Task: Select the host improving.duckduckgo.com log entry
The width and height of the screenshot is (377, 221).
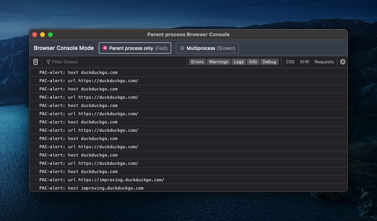Action: click(x=91, y=188)
